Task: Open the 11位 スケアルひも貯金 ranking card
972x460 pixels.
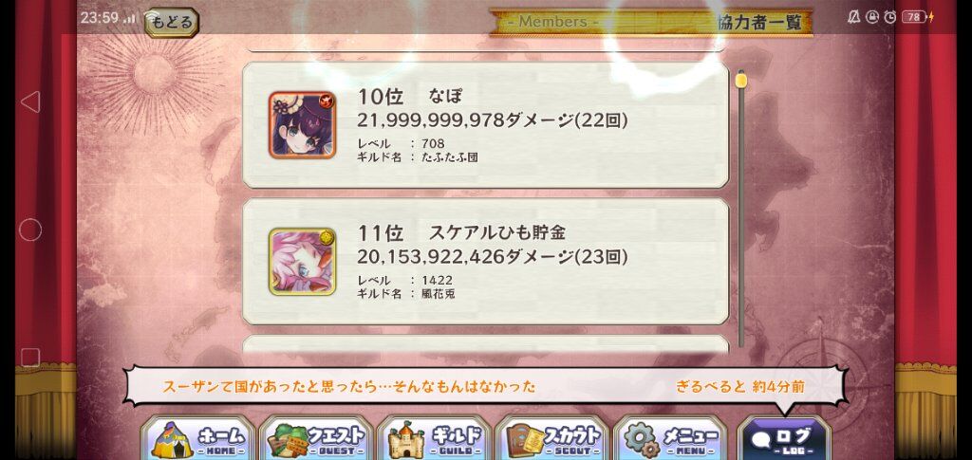Action: point(485,261)
